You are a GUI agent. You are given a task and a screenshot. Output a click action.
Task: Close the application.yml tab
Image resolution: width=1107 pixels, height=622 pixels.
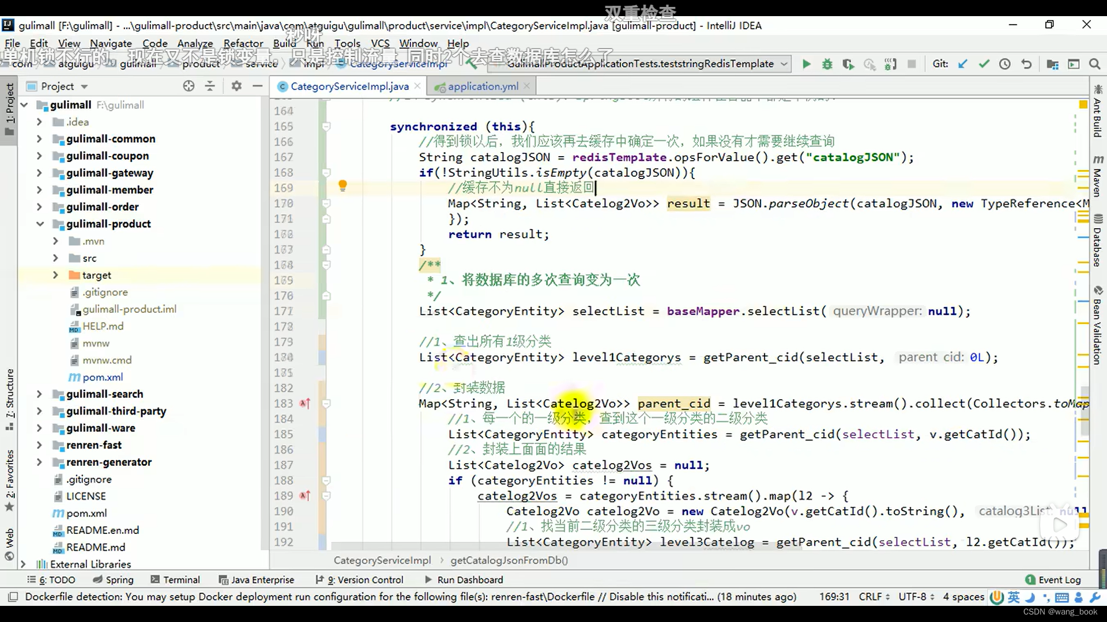pyautogui.click(x=526, y=86)
